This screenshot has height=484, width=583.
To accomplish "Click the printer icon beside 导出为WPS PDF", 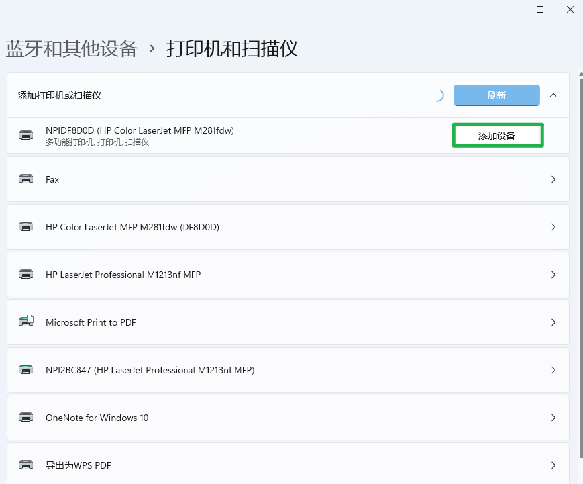I will (x=26, y=465).
